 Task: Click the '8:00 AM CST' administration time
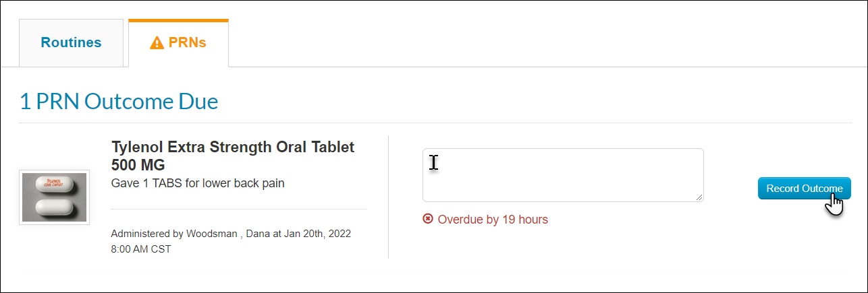tap(141, 249)
